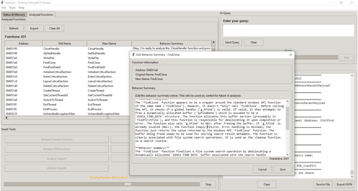This screenshot has height=191, width=358.
Task: Select the Analyzed Functions tab
Action: [x=41, y=15]
